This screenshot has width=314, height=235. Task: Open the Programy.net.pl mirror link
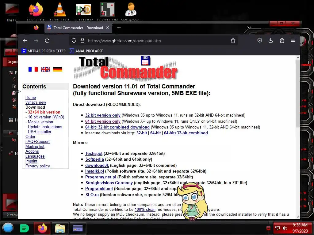[101, 177]
